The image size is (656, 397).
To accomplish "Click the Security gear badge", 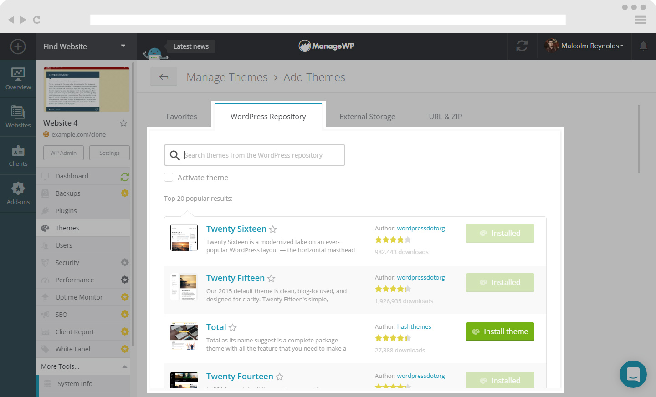I will click(x=125, y=262).
